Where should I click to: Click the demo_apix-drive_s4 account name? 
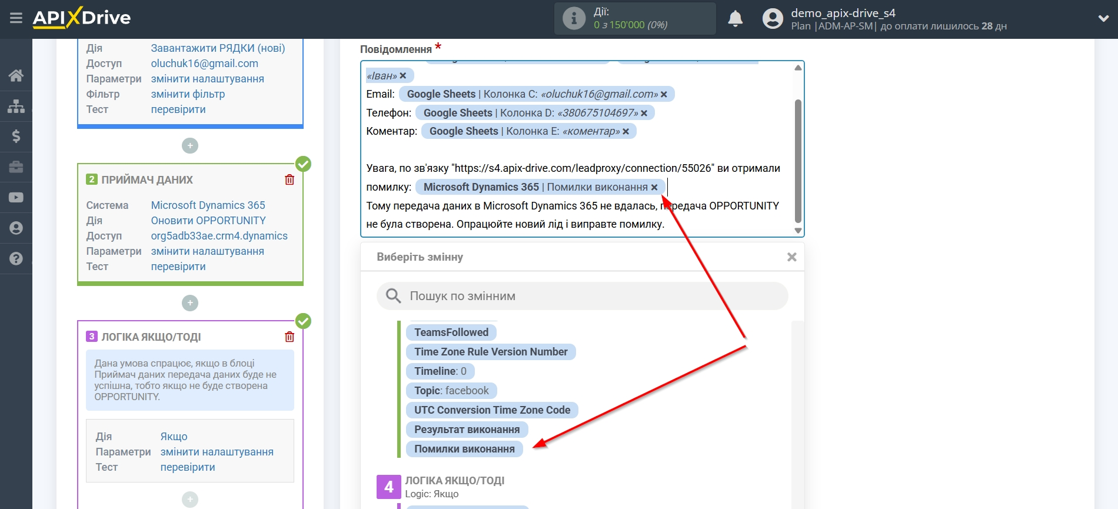[843, 13]
